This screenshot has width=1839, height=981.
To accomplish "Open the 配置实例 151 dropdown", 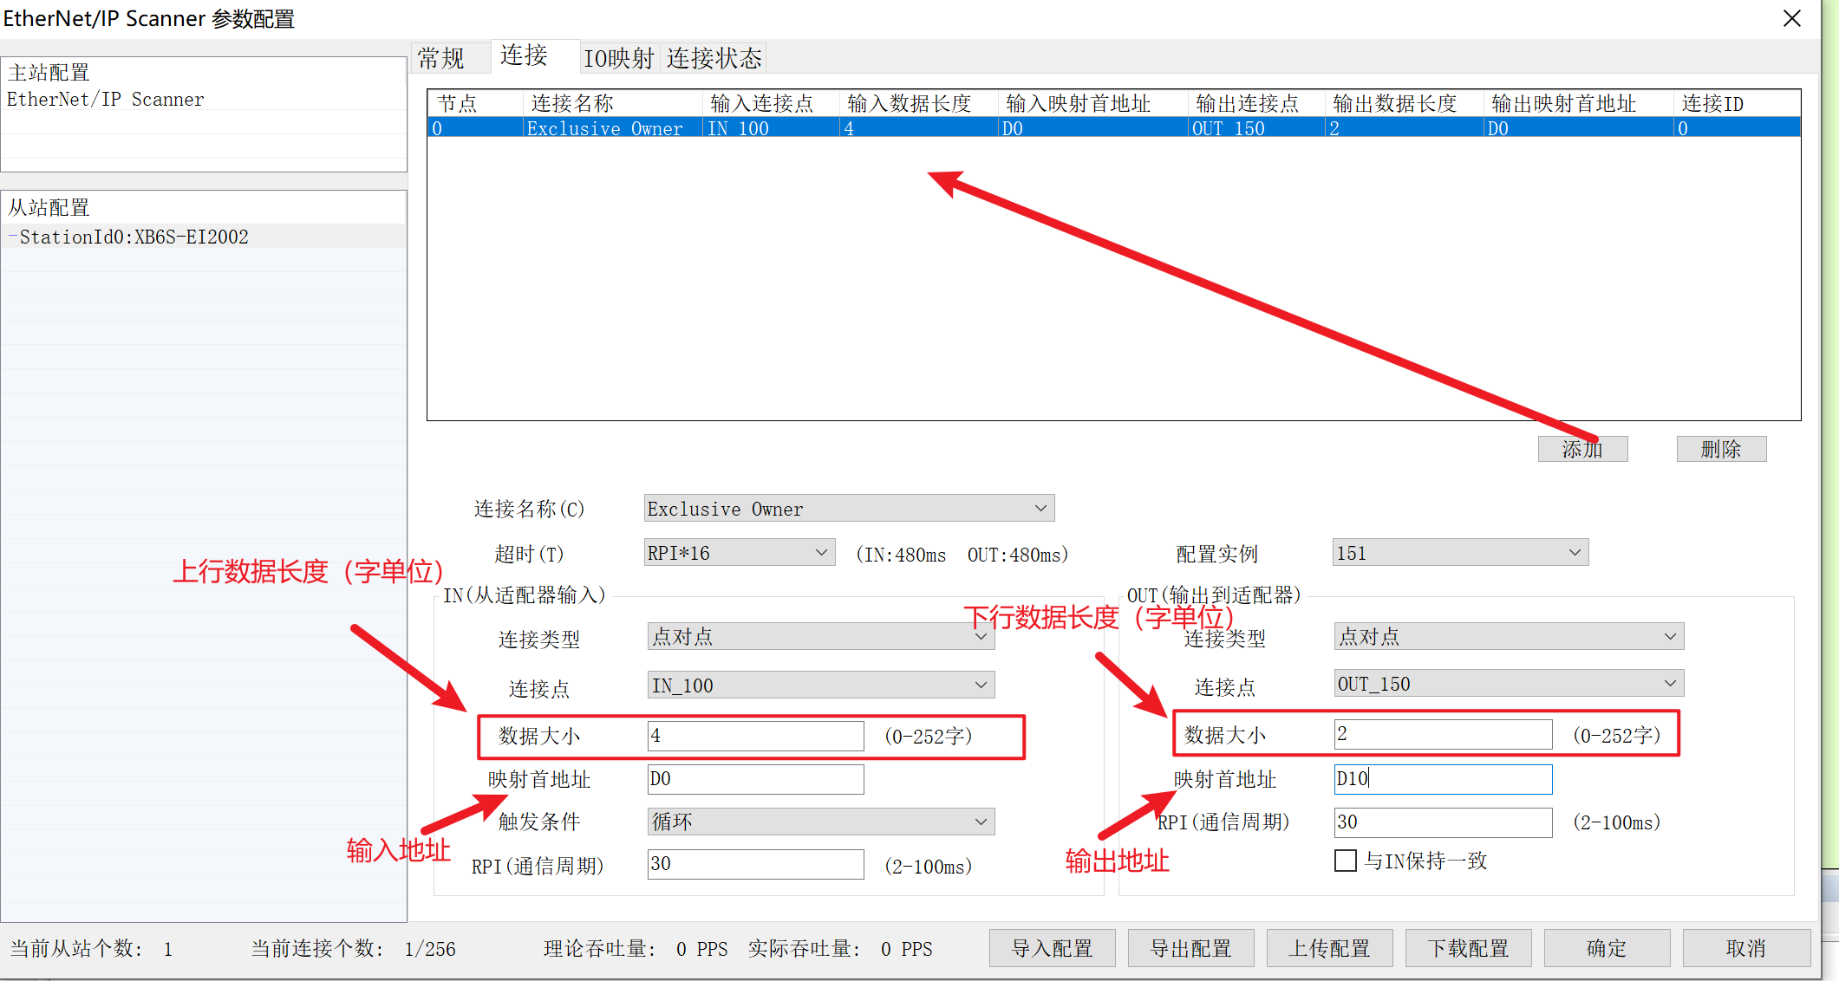I will [x=1460, y=553].
